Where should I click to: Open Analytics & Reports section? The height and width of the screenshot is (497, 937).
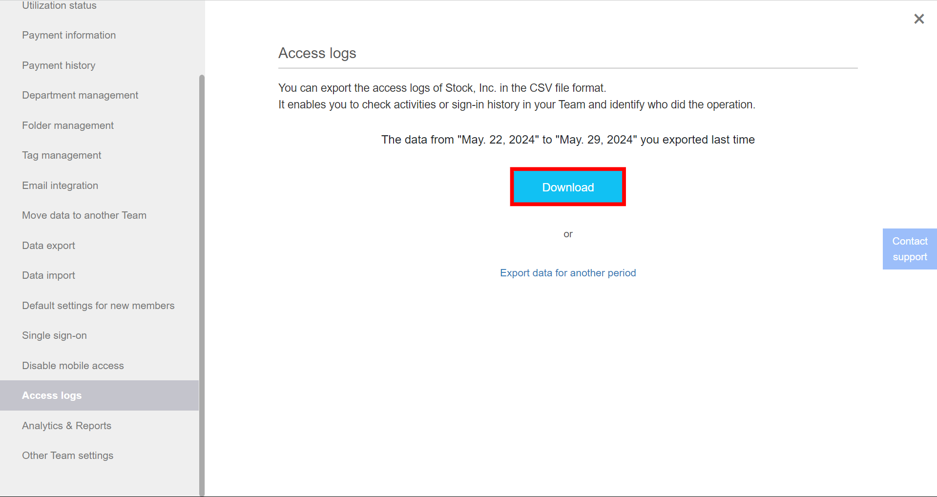[66, 425]
